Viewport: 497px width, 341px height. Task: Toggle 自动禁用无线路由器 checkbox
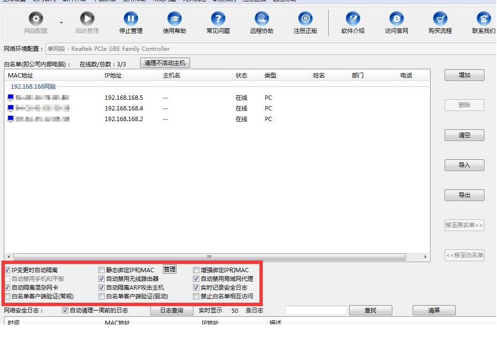point(101,279)
